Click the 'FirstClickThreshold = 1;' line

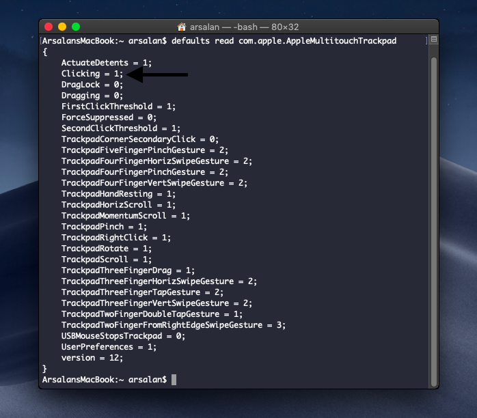tap(118, 107)
